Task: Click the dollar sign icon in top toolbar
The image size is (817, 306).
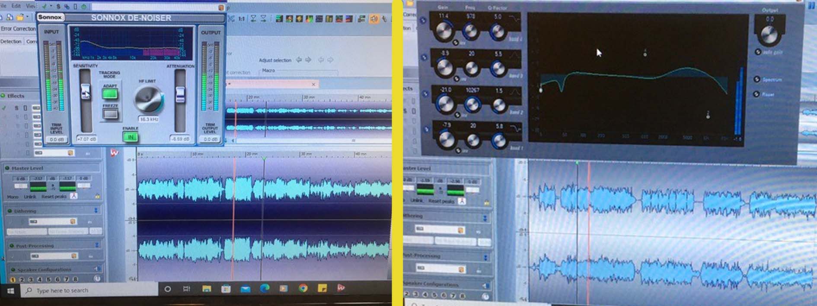Action: [x=58, y=6]
